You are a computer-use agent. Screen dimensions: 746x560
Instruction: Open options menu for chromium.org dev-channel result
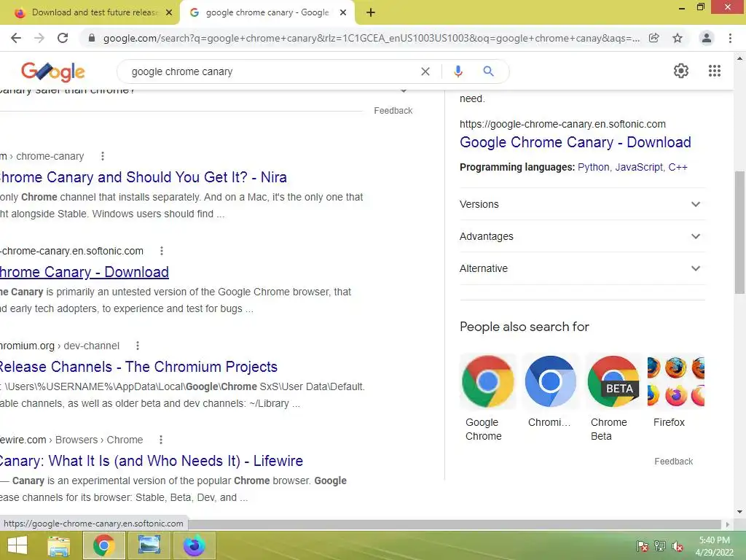[138, 346]
